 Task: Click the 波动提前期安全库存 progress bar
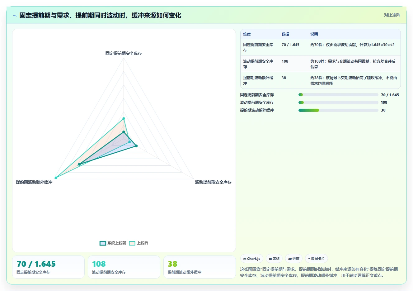pos(338,103)
